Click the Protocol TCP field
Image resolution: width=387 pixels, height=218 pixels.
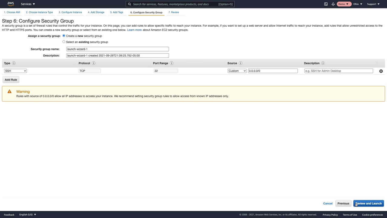coord(89,71)
